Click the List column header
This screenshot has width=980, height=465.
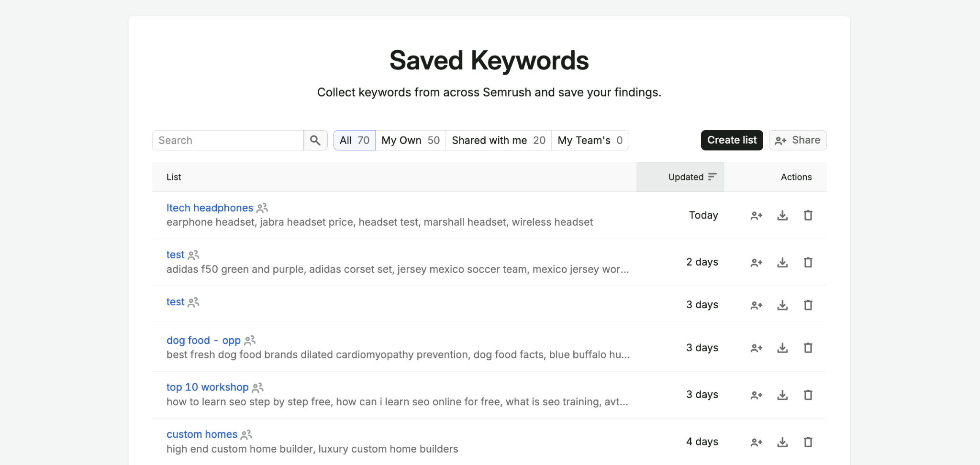(174, 177)
